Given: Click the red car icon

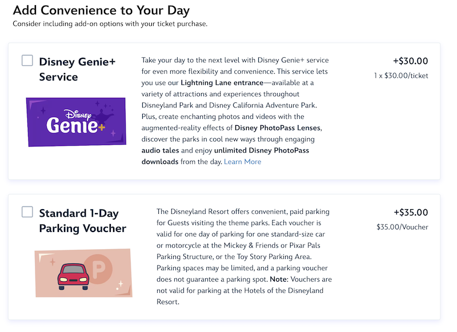Looking at the screenshot, I should (x=73, y=277).
